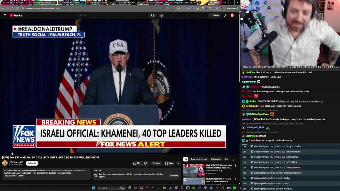
Task: Switch to 'Breaking News: Iran' tab
Action: tap(43, 3)
